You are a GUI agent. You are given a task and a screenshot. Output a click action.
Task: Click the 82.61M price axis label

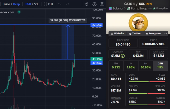coord(96,25)
